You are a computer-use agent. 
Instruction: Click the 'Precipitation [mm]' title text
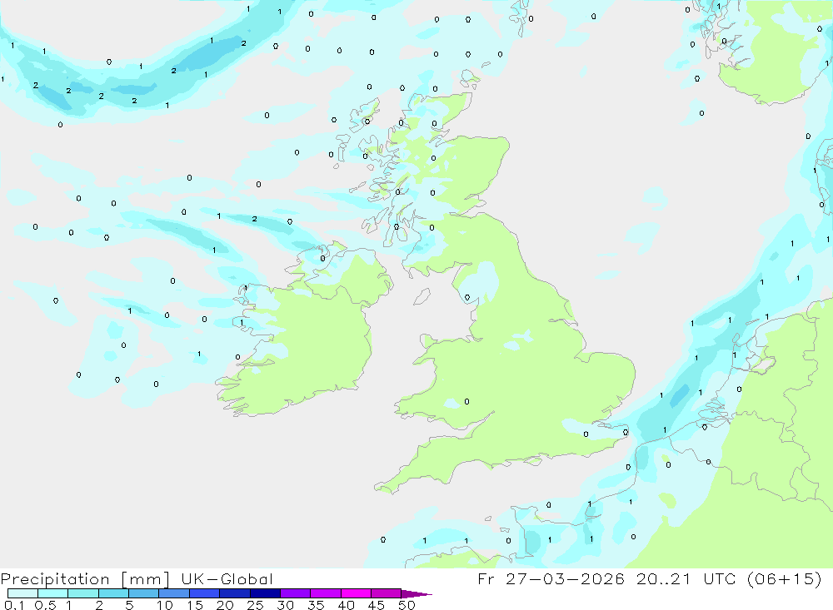[x=85, y=578]
